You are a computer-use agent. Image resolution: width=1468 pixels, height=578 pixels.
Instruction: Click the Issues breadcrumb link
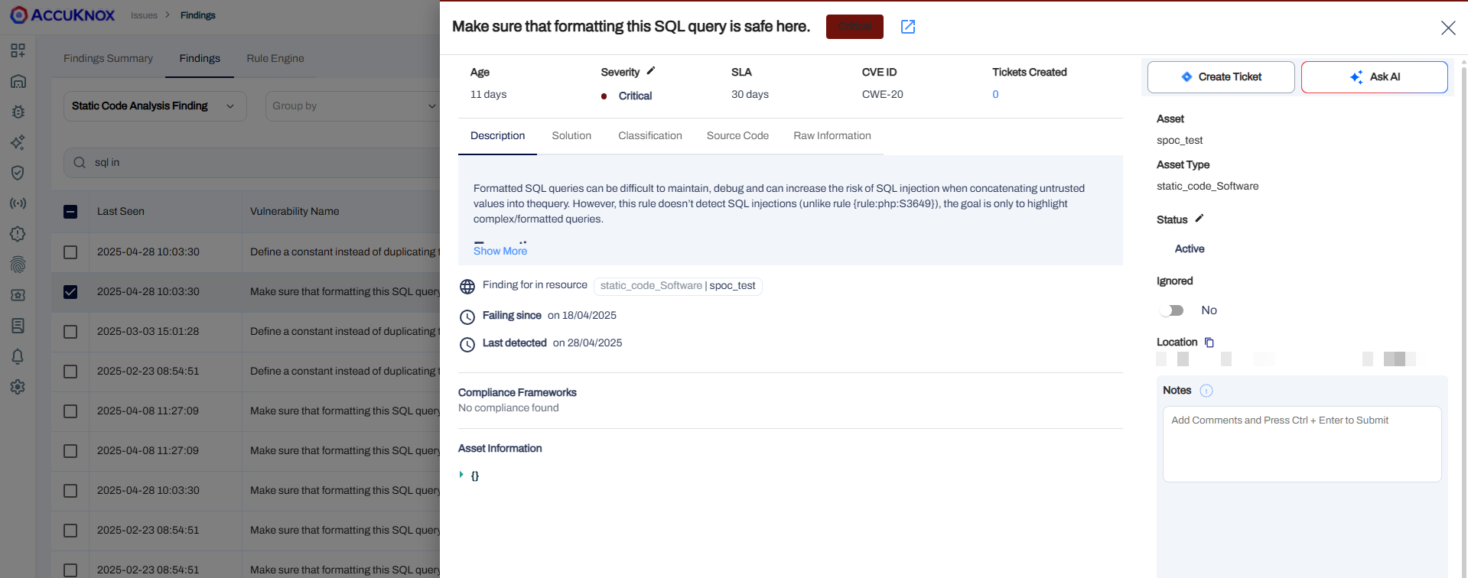pos(144,15)
